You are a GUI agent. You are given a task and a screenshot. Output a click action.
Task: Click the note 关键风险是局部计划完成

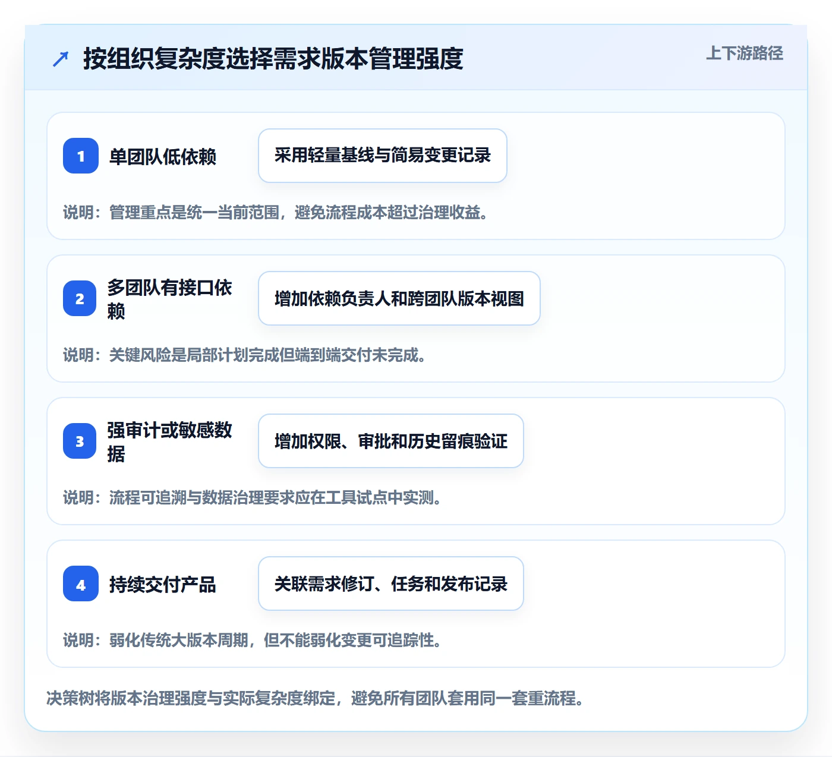[x=245, y=355]
